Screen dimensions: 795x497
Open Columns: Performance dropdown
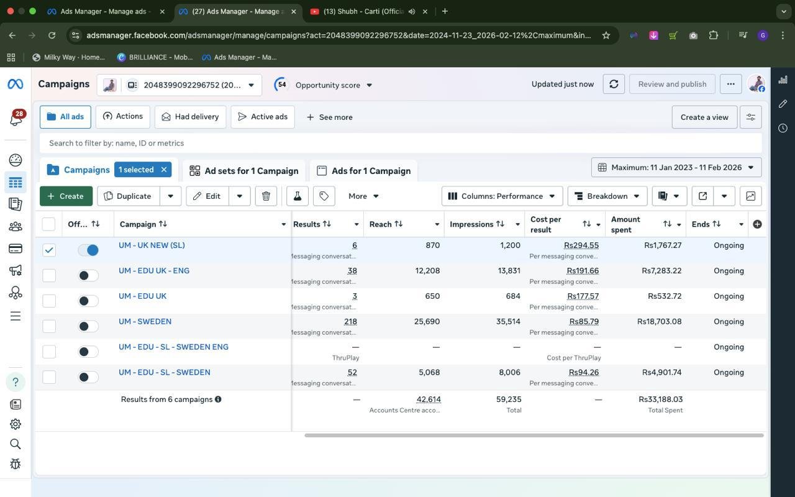tap(502, 196)
